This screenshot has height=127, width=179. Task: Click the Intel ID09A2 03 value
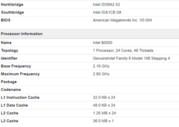point(107,5)
